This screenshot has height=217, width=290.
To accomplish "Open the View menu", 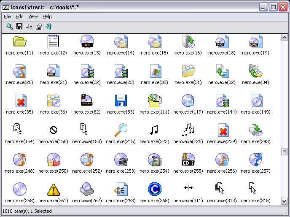I will tap(33, 17).
